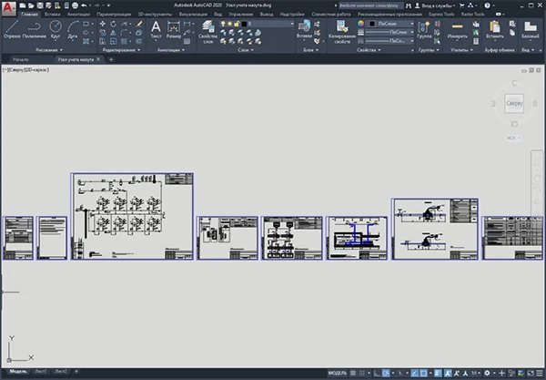Click the black ПоСлою color swatch
This screenshot has width=546, height=380.
pyautogui.click(x=372, y=24)
